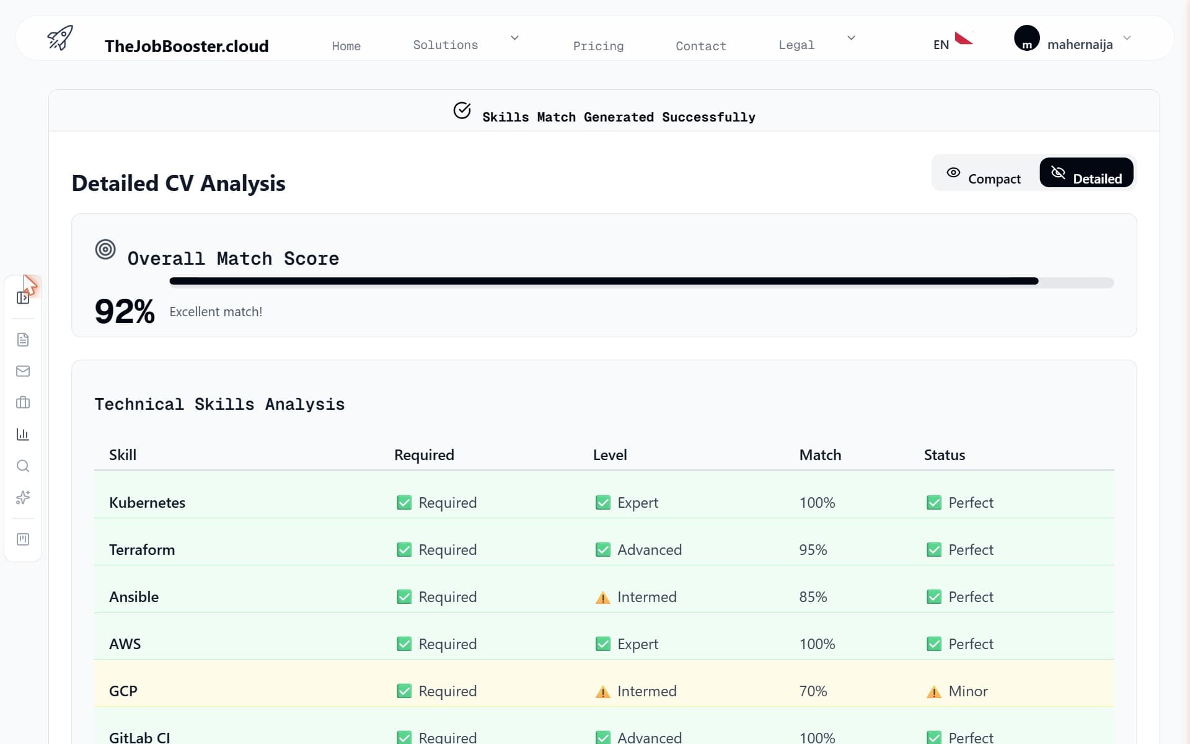
Task: Open the Solutions menu item
Action: 446,45
